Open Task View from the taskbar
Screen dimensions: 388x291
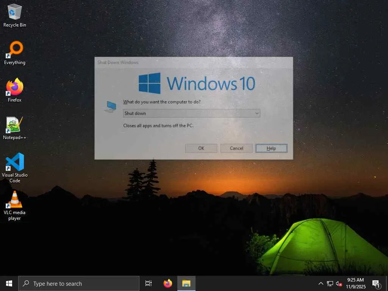coord(149,283)
